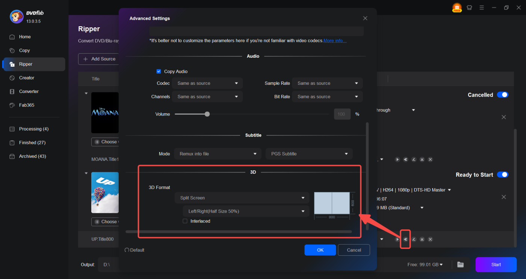Open the subtitle Mode Remux into file dropdown
Viewport: 526px width, 279px height.
point(218,154)
